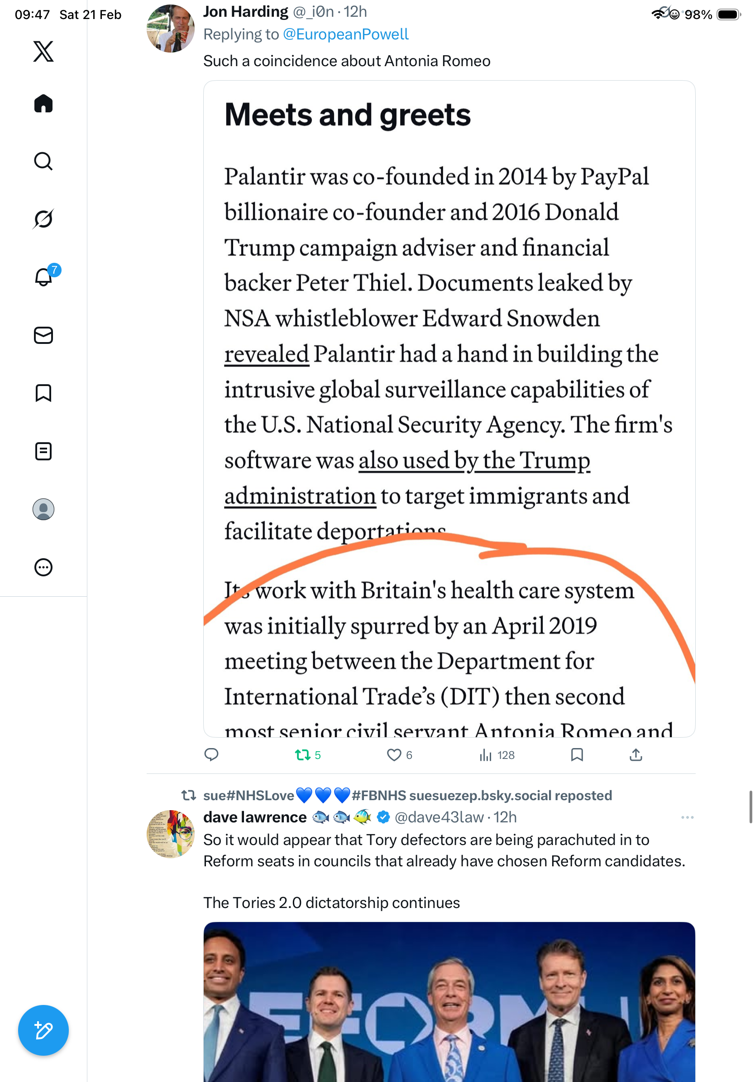Open the @EuropeanPowell profile link

click(345, 34)
